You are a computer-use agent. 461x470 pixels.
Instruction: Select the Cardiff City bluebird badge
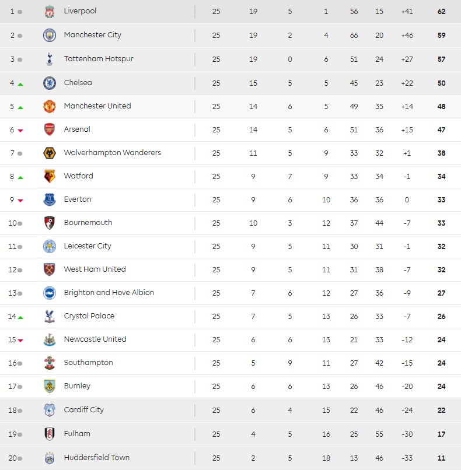[x=50, y=409]
